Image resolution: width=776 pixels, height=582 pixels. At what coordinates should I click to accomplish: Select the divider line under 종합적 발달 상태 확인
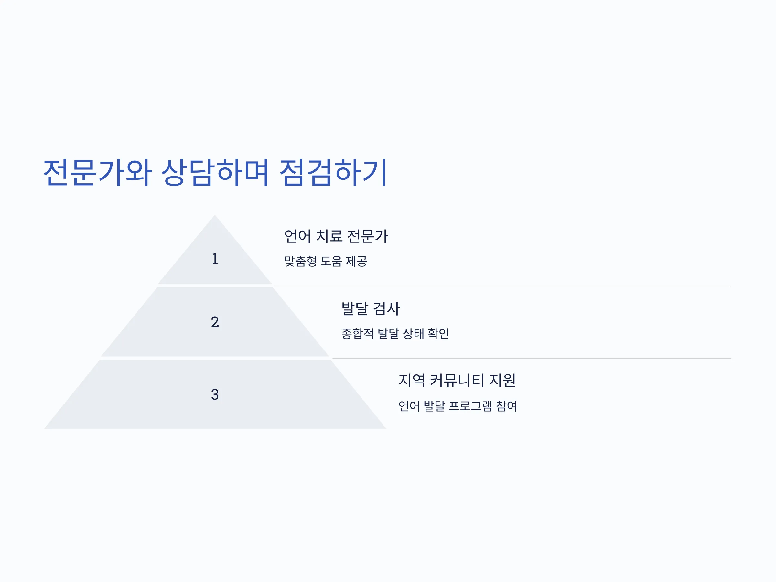pos(532,358)
